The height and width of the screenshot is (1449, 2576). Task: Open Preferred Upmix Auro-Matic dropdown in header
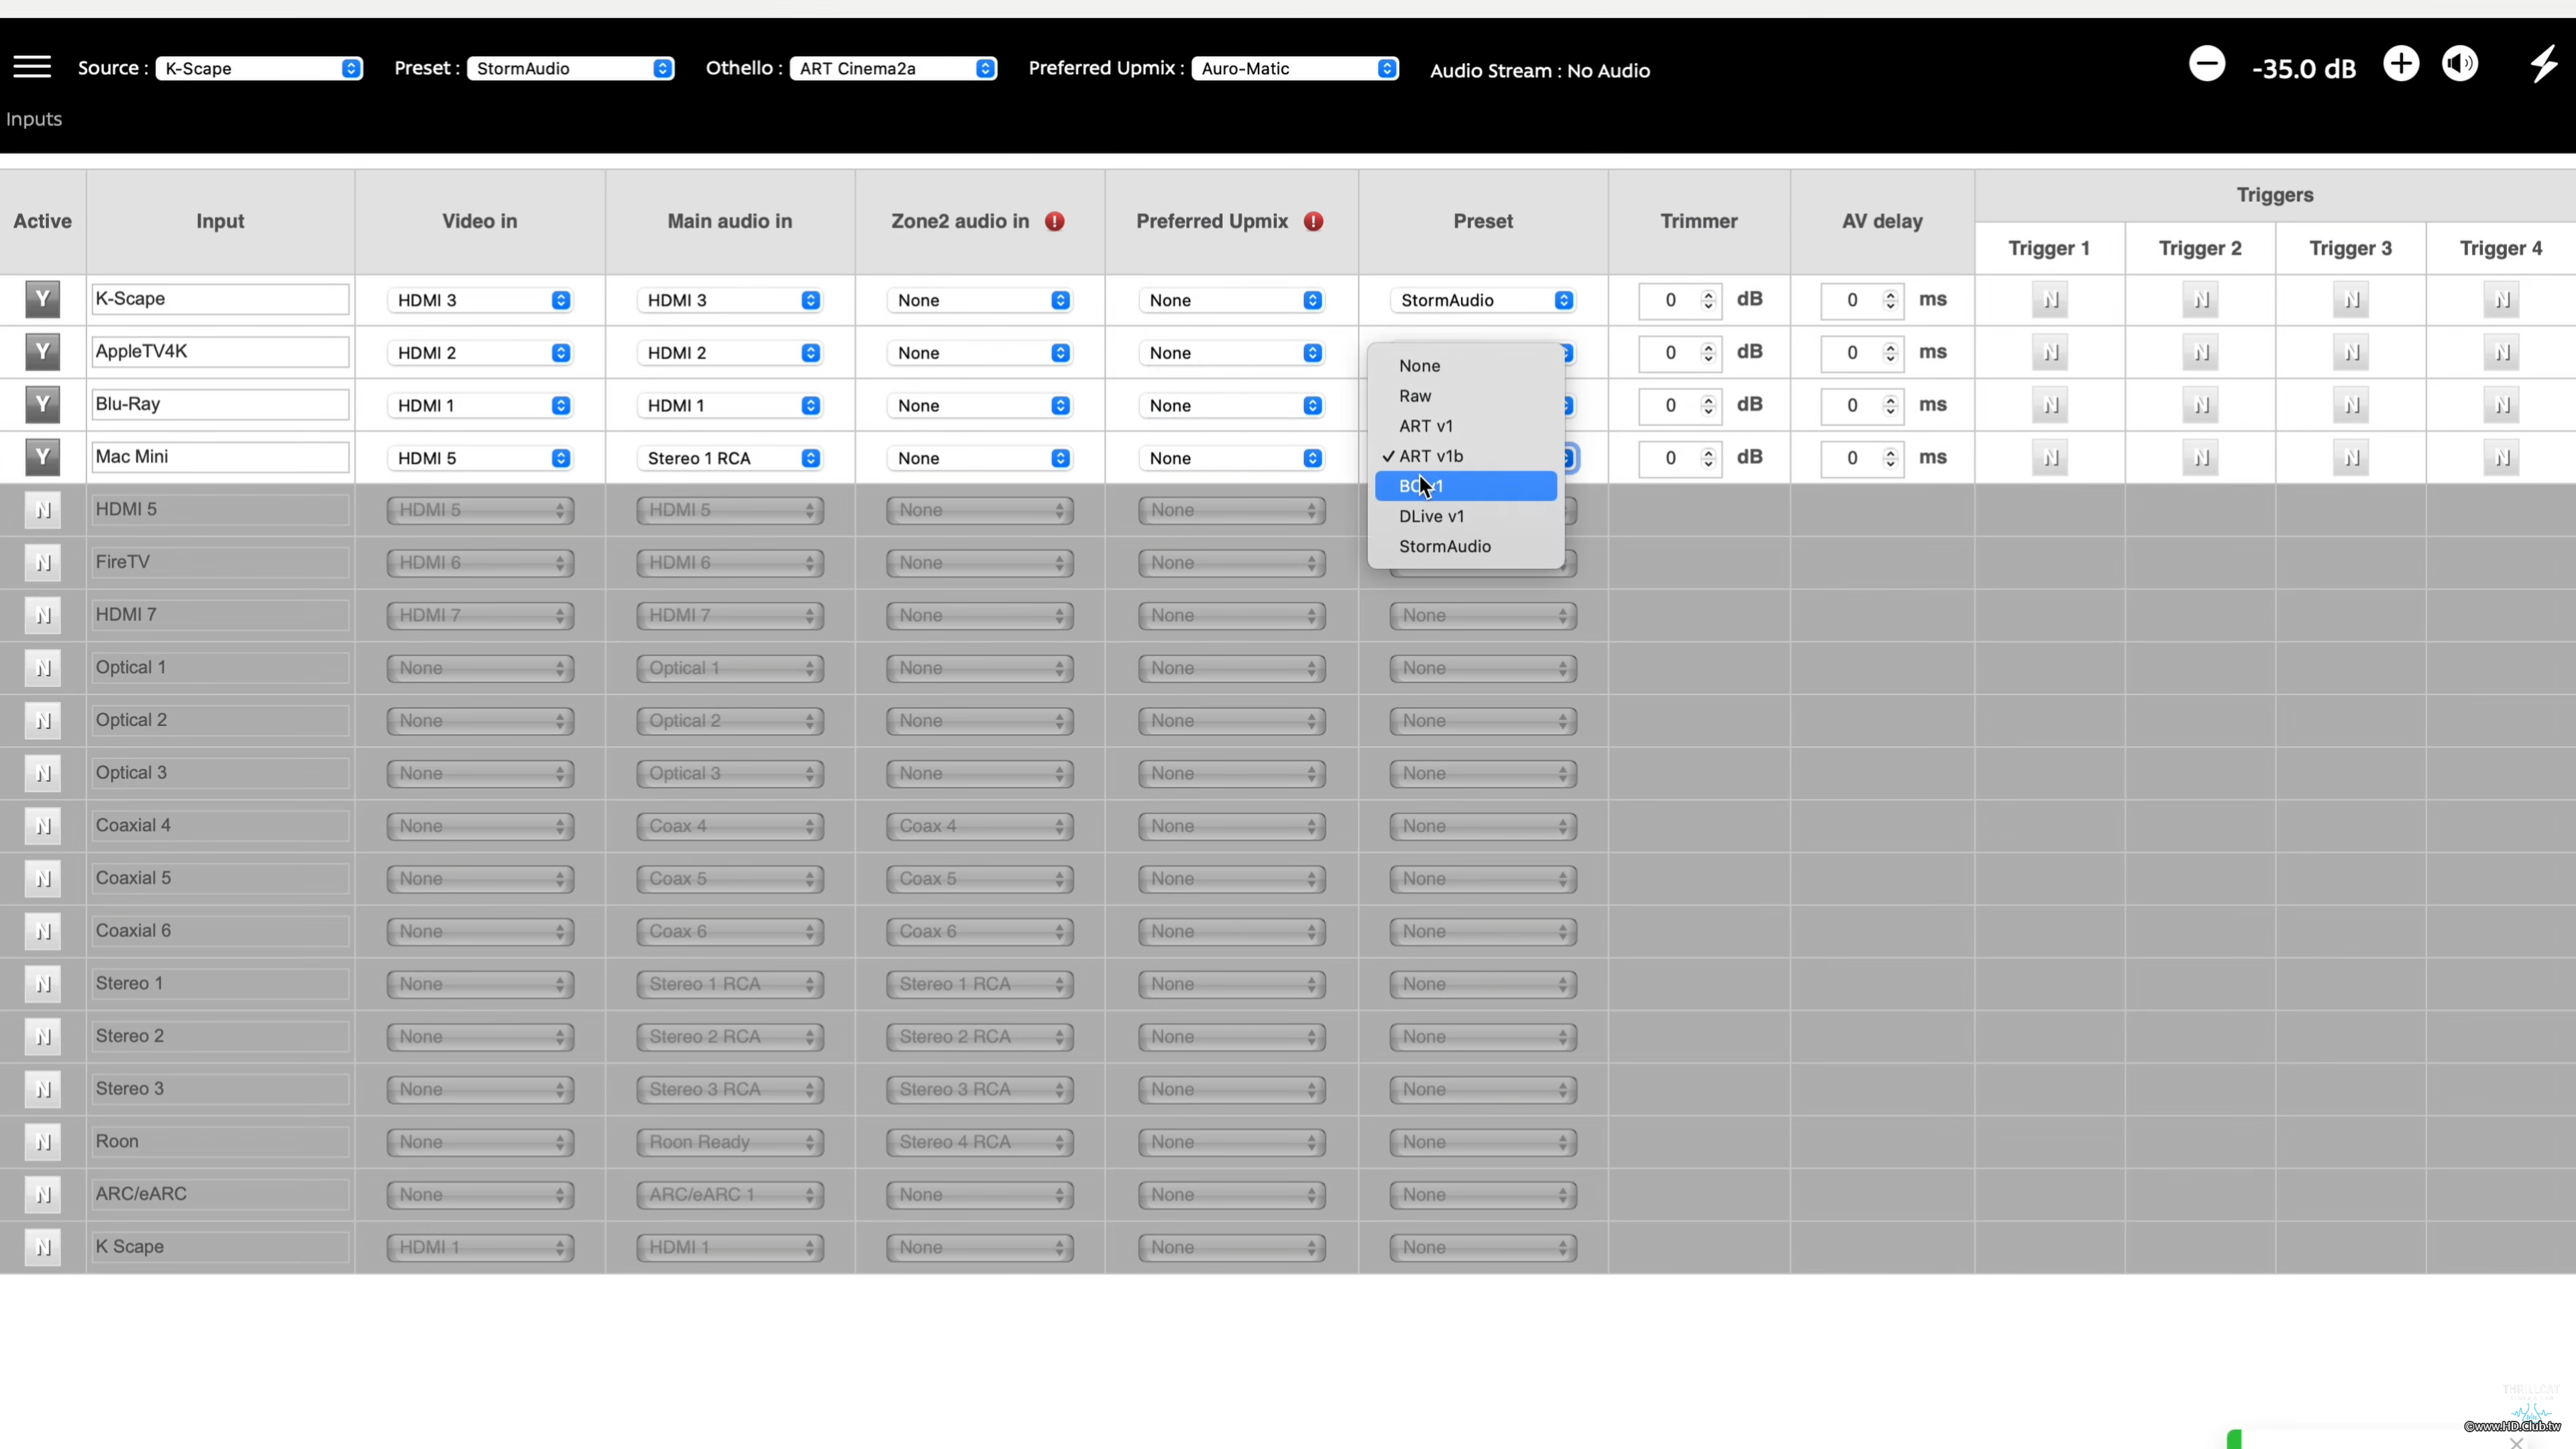pos(1295,69)
